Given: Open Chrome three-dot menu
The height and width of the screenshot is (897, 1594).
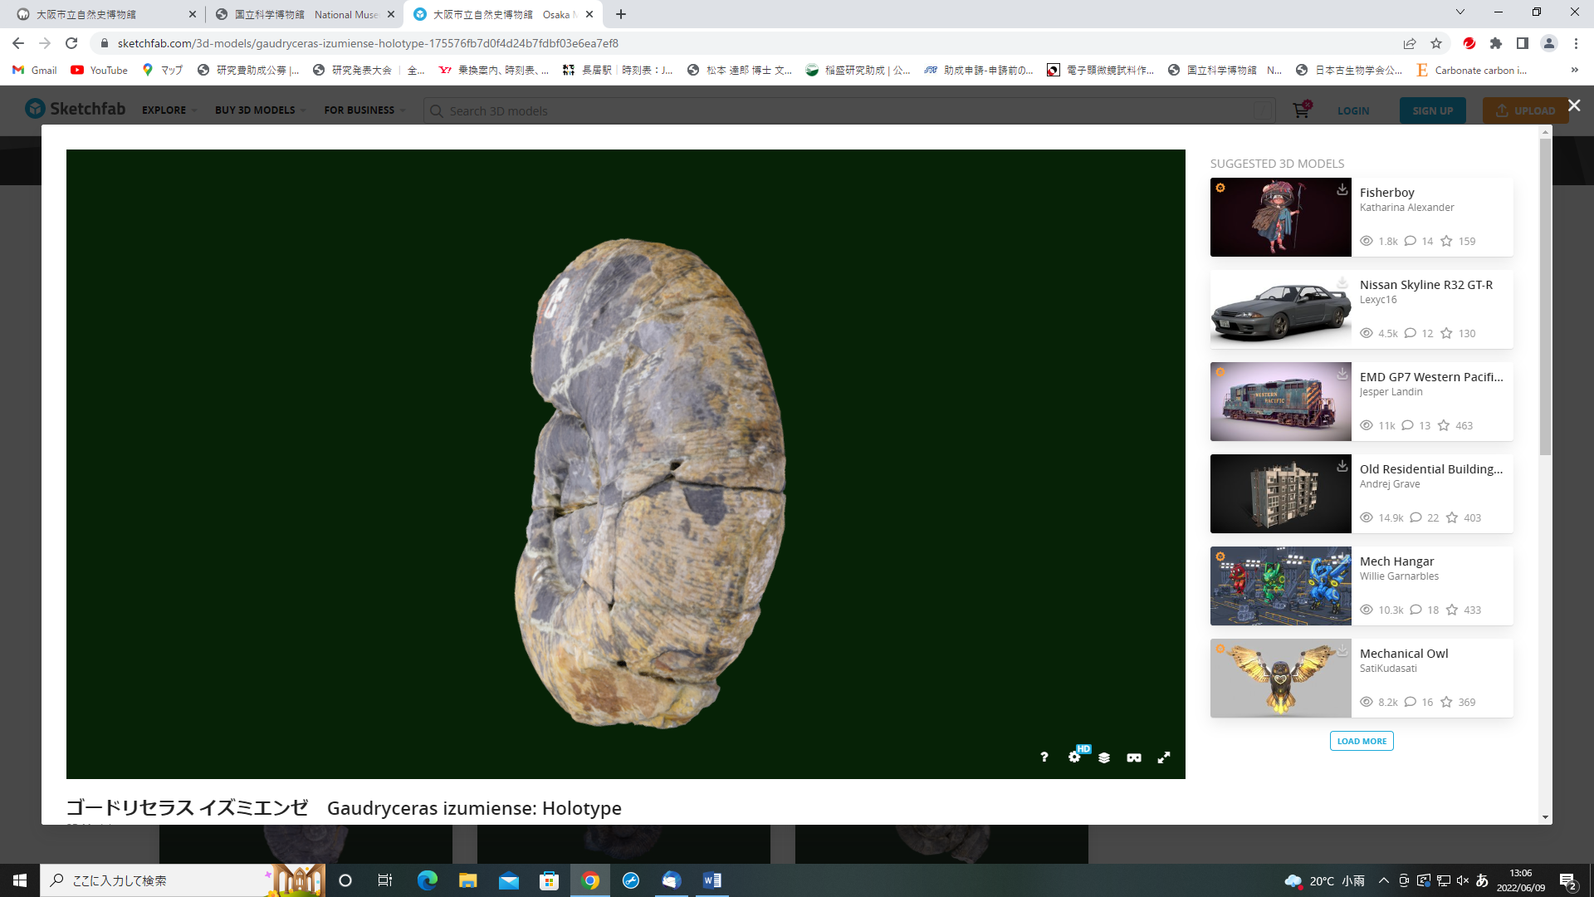Looking at the screenshot, I should pos(1576,43).
